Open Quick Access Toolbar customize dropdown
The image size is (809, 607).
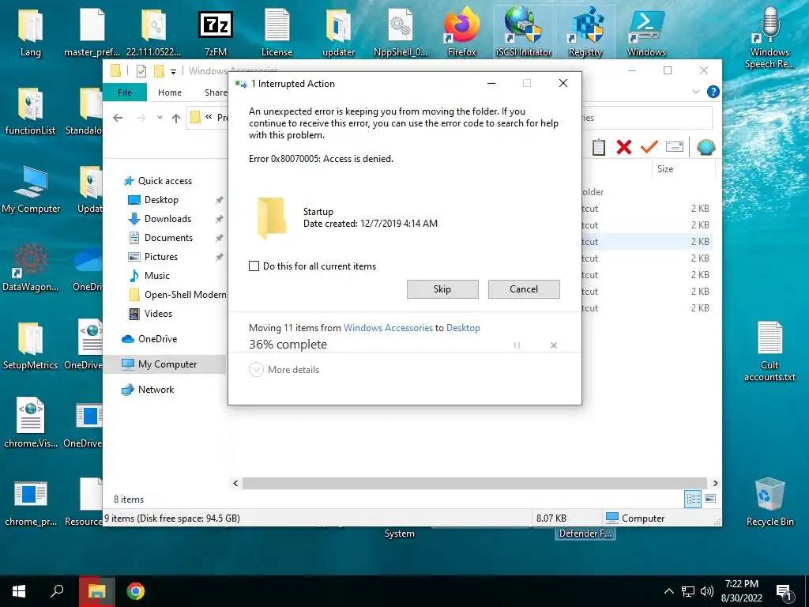click(173, 71)
